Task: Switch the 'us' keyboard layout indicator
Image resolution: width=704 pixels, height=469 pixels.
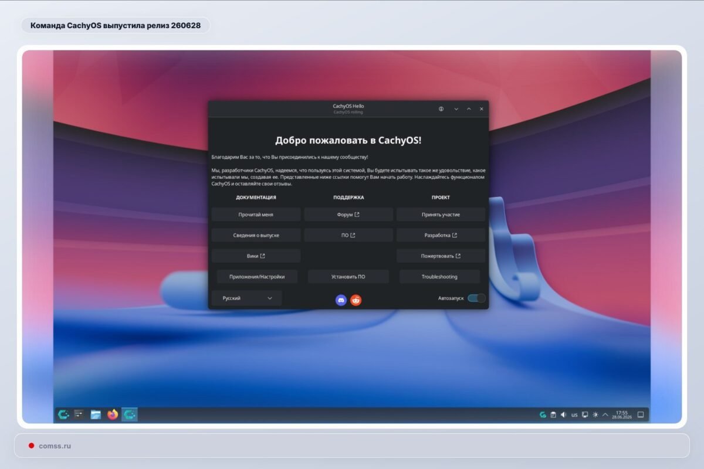Action: point(574,414)
